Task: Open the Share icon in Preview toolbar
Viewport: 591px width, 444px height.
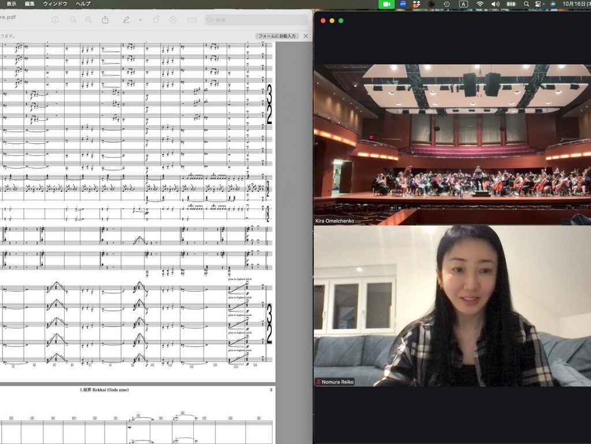Action: coord(105,20)
